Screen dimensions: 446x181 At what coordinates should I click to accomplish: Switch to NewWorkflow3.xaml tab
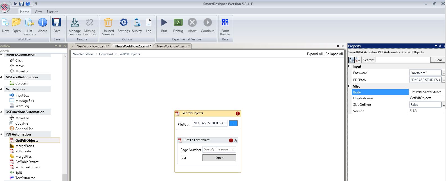92,46
